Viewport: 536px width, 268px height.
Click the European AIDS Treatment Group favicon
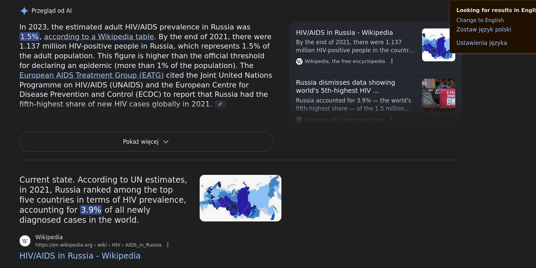[x=299, y=120]
